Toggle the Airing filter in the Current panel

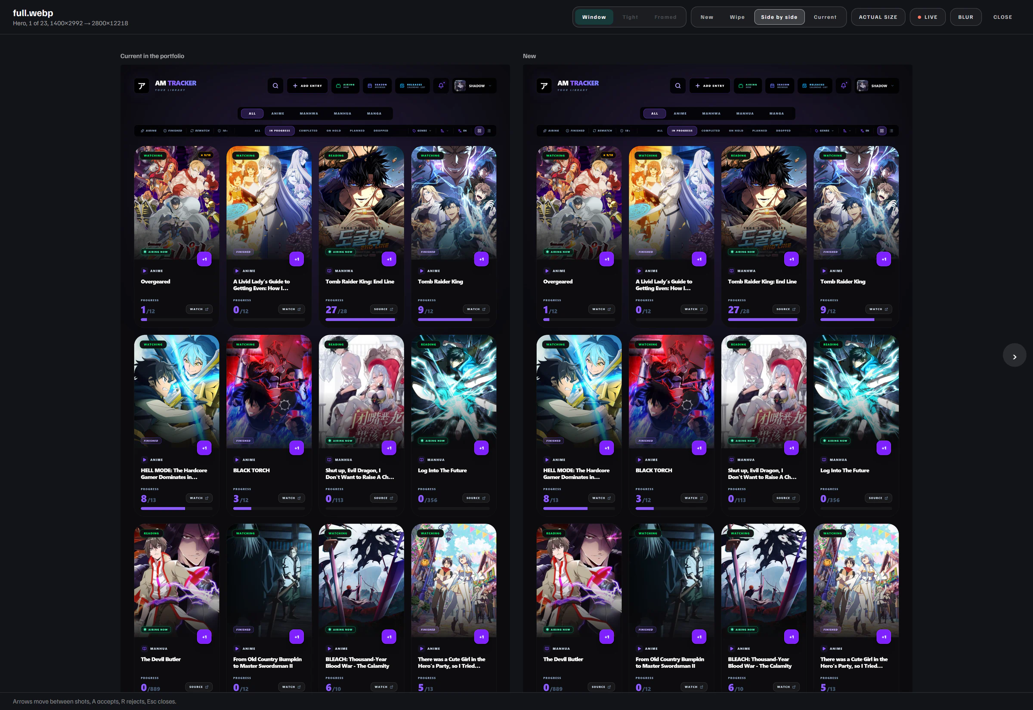point(148,131)
